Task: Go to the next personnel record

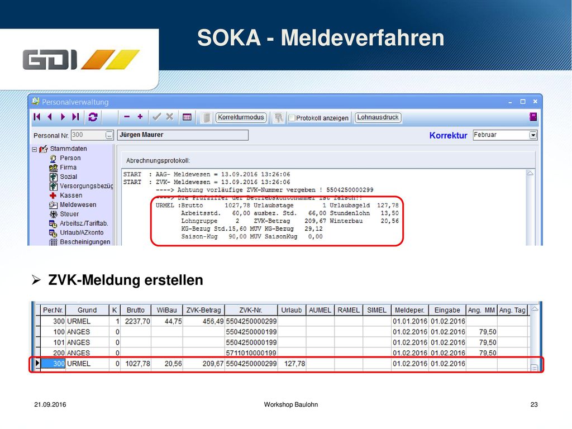Action: coord(63,117)
